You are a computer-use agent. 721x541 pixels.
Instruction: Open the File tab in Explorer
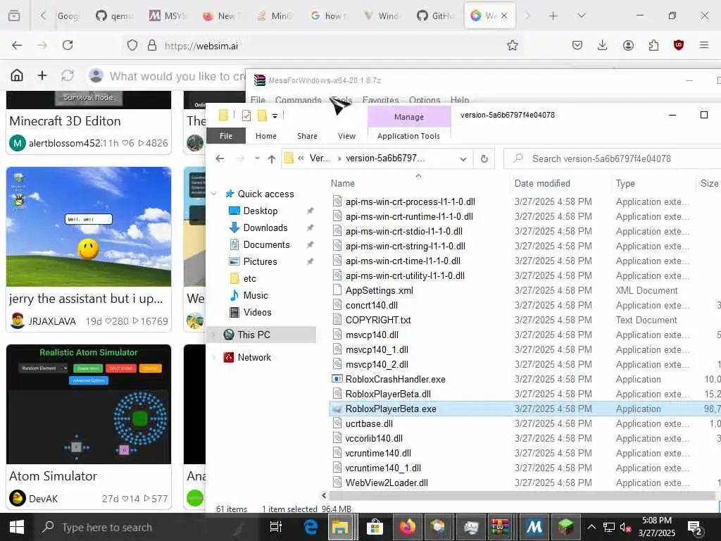click(x=226, y=136)
